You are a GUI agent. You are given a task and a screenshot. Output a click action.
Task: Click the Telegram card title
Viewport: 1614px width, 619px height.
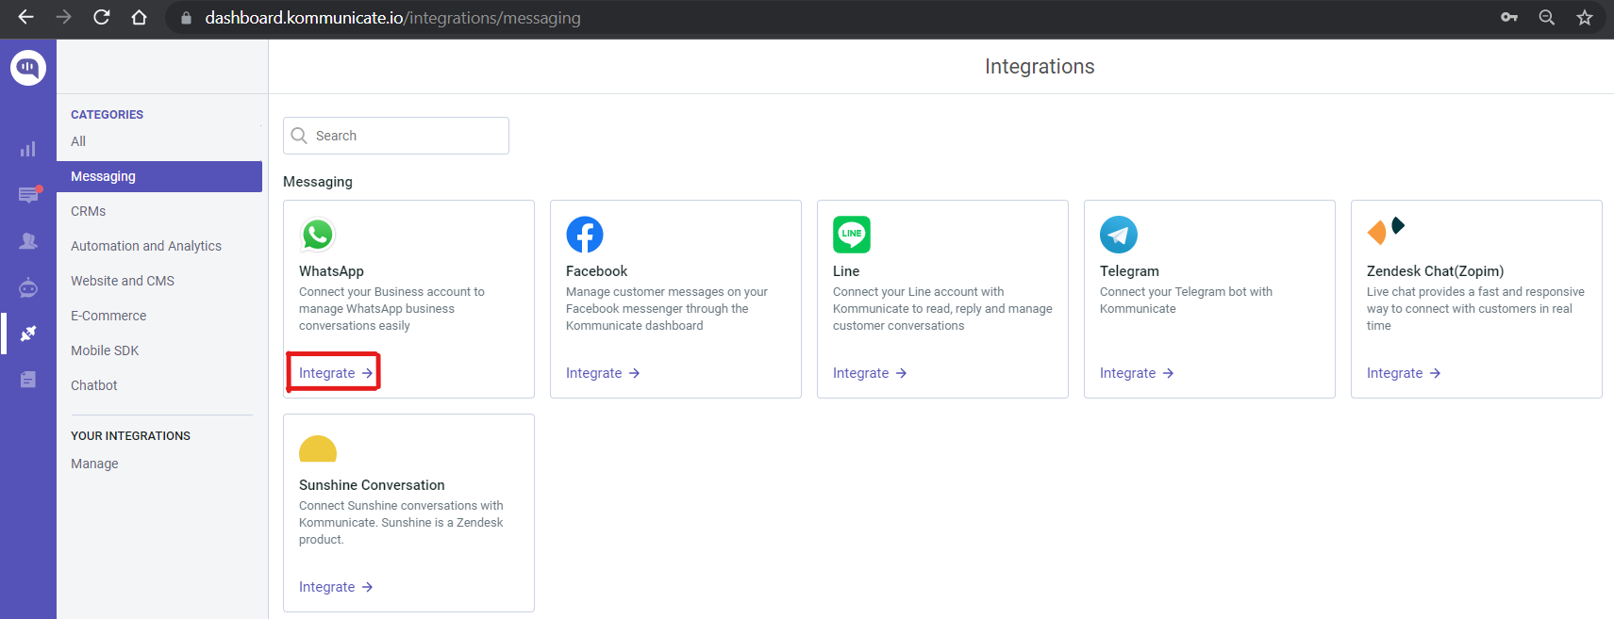[1129, 271]
